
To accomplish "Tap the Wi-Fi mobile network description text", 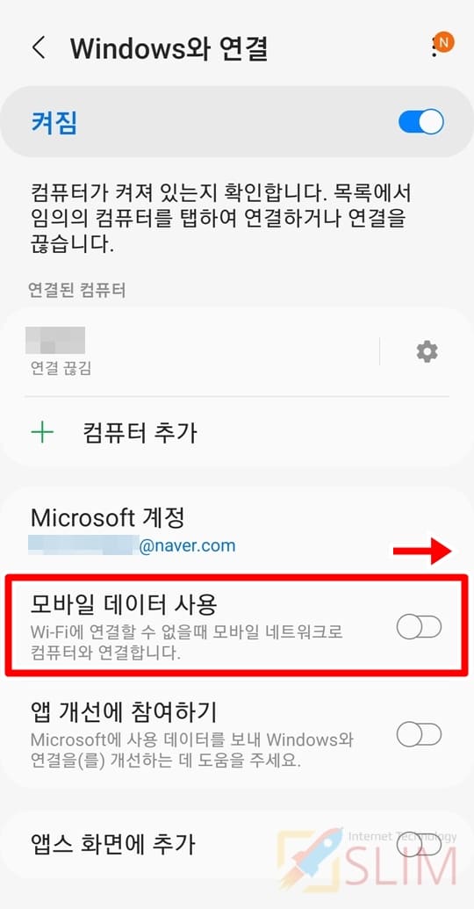I will (186, 642).
